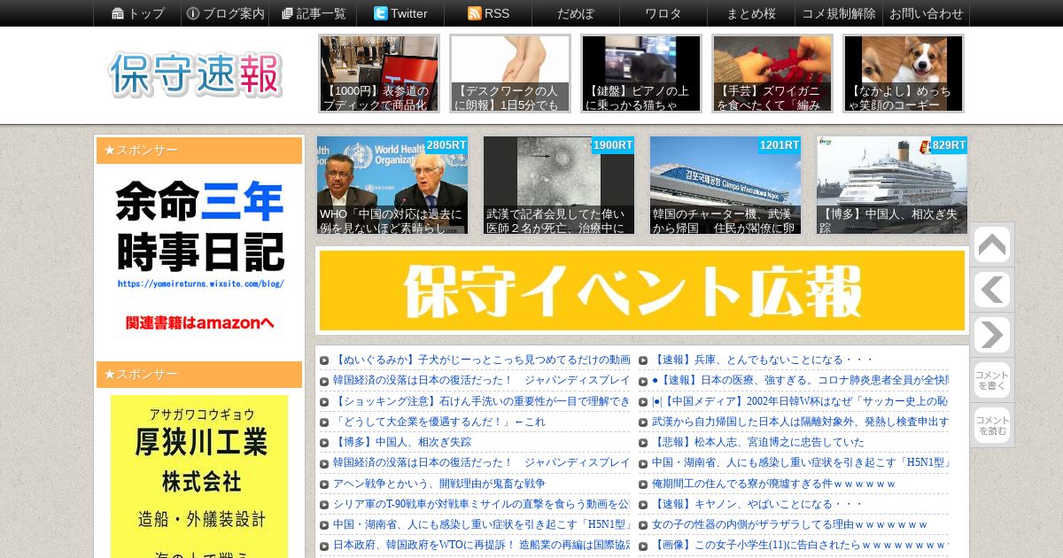Open the 韓国のチャーター機 card with 1201RT
This screenshot has width=1063, height=558.
(725, 185)
